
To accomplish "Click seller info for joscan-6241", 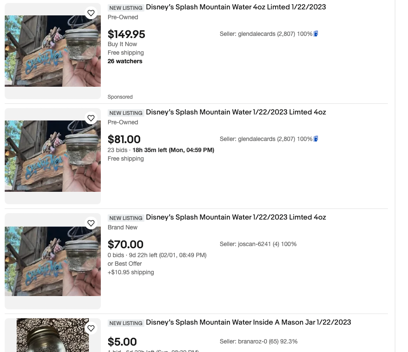I will pyautogui.click(x=258, y=244).
